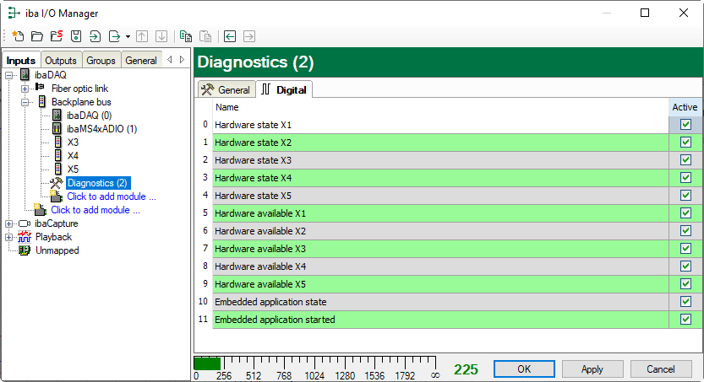Click the export arrow-out-of-page icon
This screenshot has height=382, width=704.
click(x=114, y=36)
